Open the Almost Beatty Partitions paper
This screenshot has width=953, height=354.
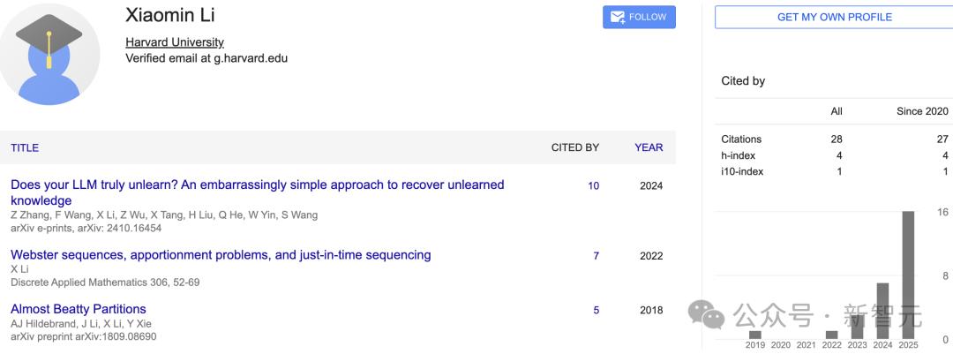coord(79,309)
